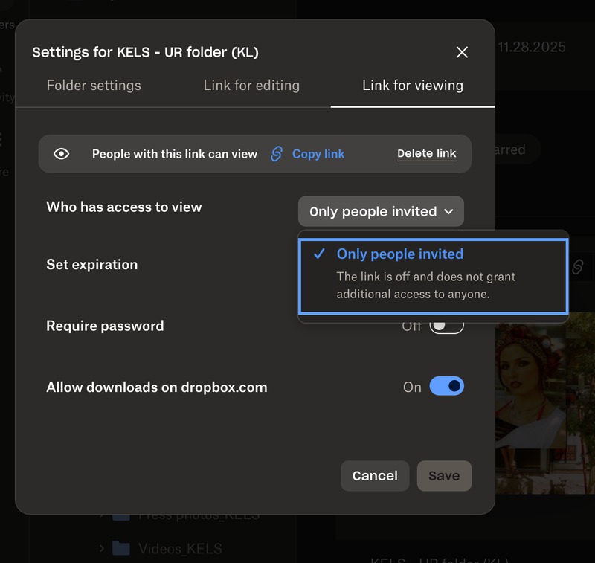The width and height of the screenshot is (595, 563).
Task: Click the chain link icon beside Copy link
Action: [x=277, y=154]
